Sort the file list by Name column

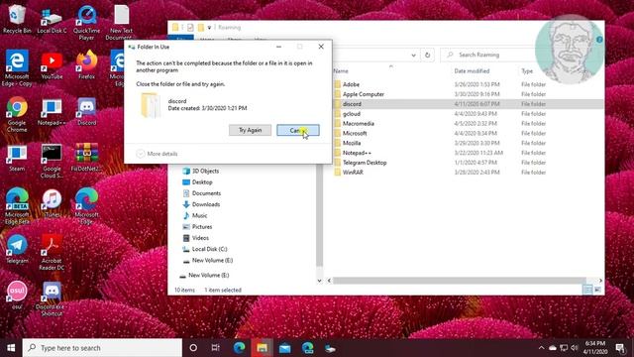(341, 70)
